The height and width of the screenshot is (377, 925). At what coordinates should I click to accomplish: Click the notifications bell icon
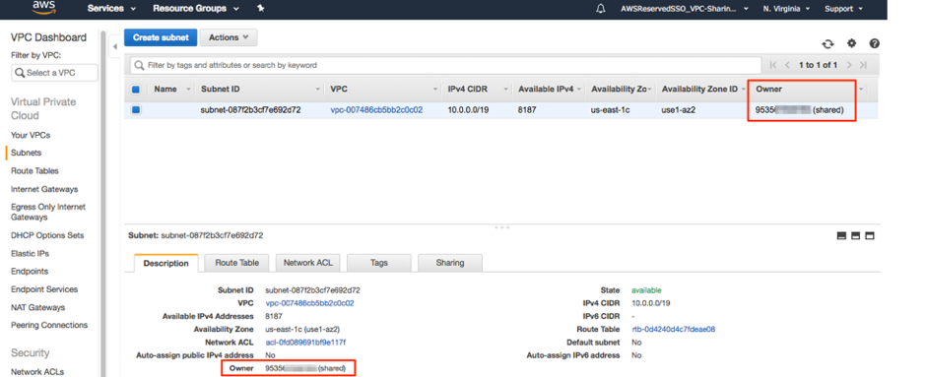point(601,9)
